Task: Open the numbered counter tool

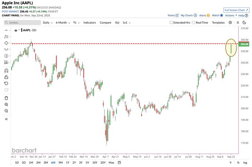Action: click(x=6, y=56)
